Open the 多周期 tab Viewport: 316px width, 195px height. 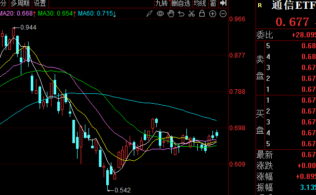[x=20, y=3]
